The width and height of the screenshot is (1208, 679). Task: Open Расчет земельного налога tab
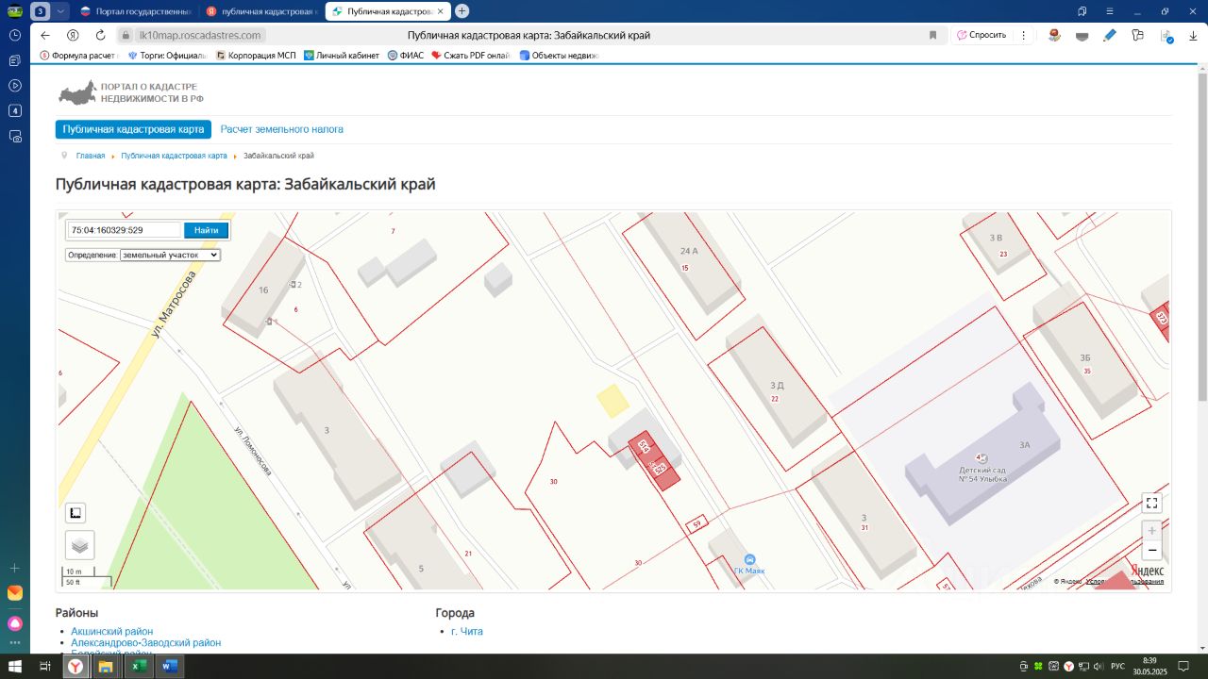(x=282, y=129)
